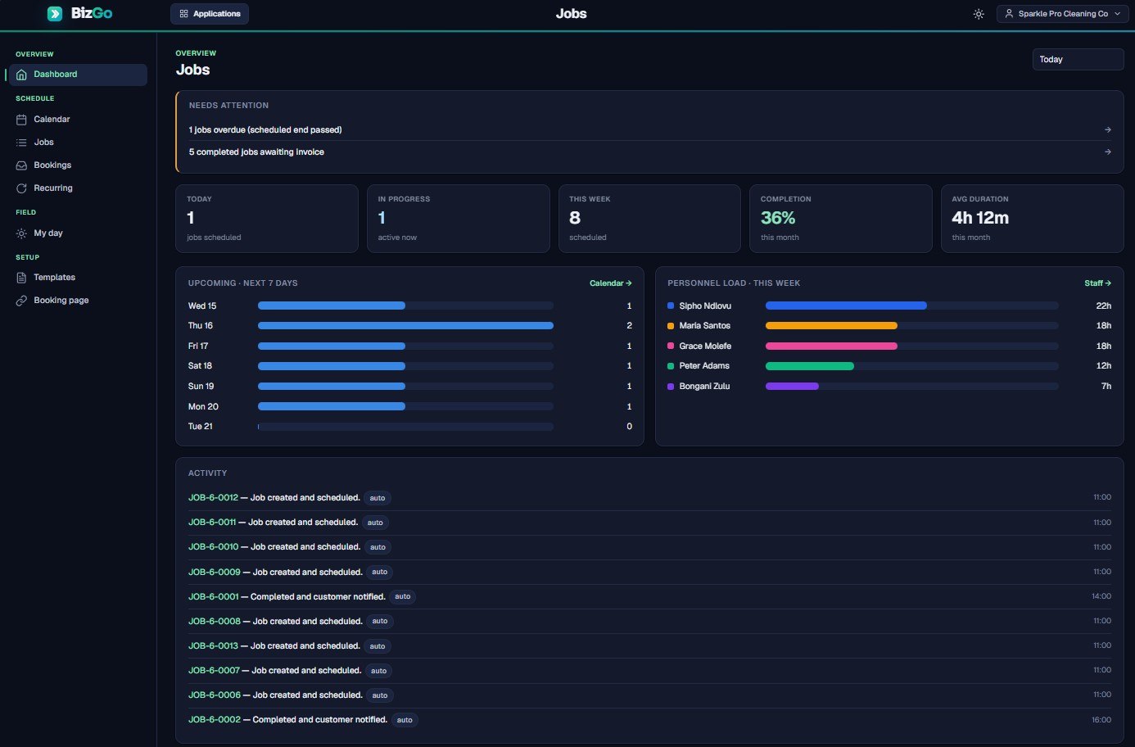The height and width of the screenshot is (747, 1135).
Task: Follow the Staff link in Personnel Load
Action: tap(1098, 283)
